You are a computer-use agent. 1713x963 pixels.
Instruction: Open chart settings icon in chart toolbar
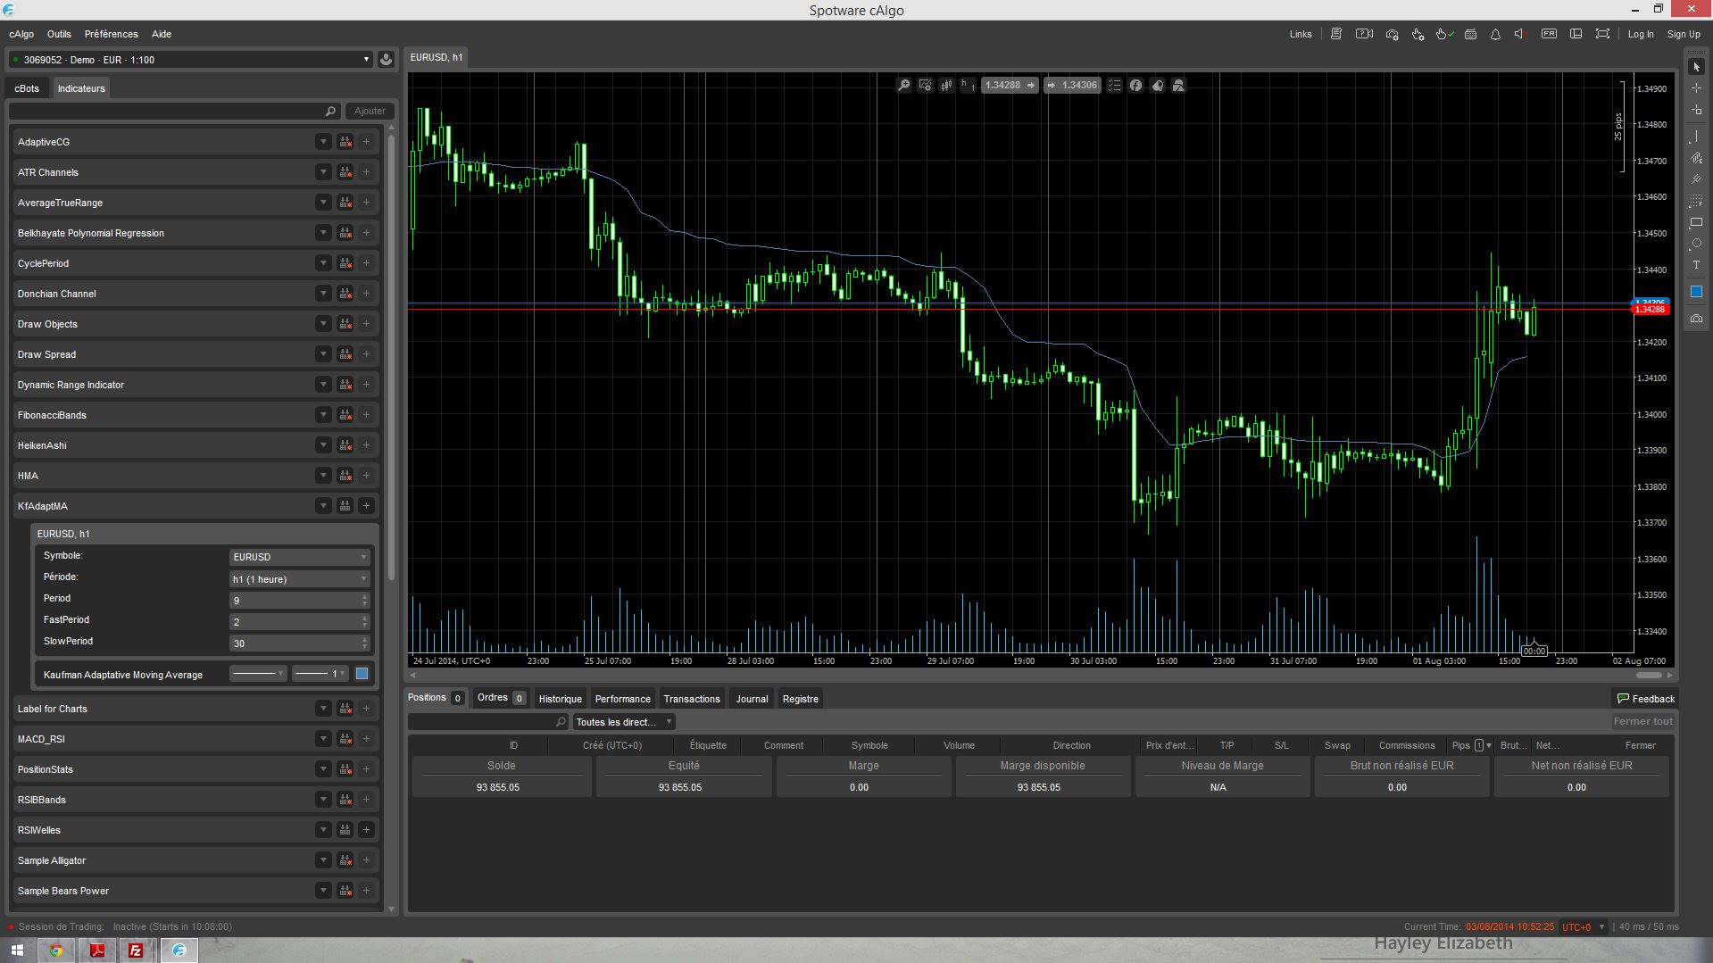[925, 86]
